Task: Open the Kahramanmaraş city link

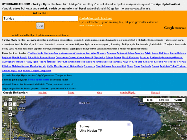Action: coord(72,62)
